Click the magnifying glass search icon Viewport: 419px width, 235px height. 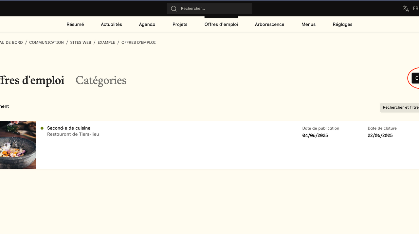(x=174, y=8)
